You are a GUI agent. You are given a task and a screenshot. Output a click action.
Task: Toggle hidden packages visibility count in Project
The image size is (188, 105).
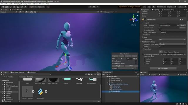tap(99, 74)
